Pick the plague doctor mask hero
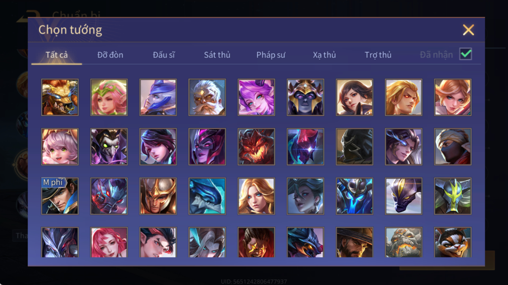This screenshot has width=508, height=285. 109,147
